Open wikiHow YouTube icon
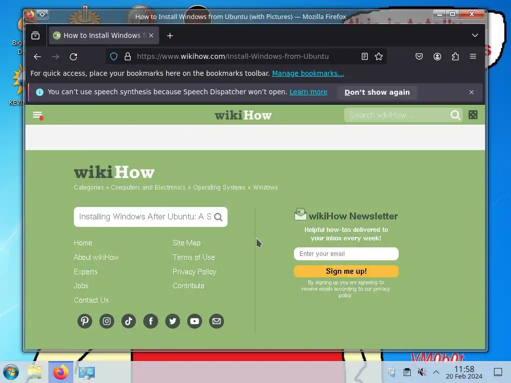Viewport: 511px width, 383px height. (x=195, y=321)
